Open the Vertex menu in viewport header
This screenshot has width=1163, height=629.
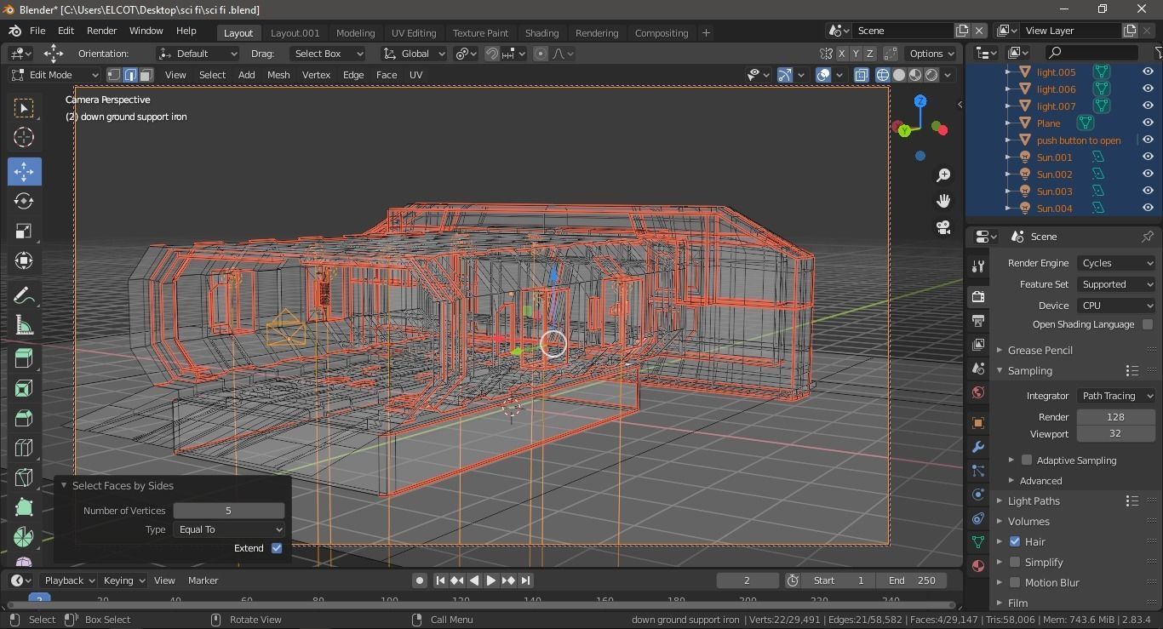[x=316, y=75]
